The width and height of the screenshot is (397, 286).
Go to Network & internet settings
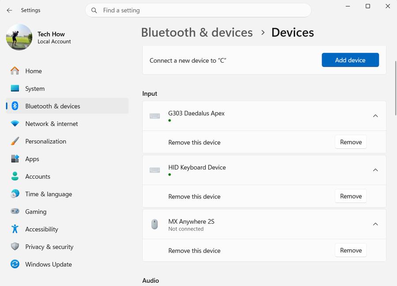coord(67,124)
